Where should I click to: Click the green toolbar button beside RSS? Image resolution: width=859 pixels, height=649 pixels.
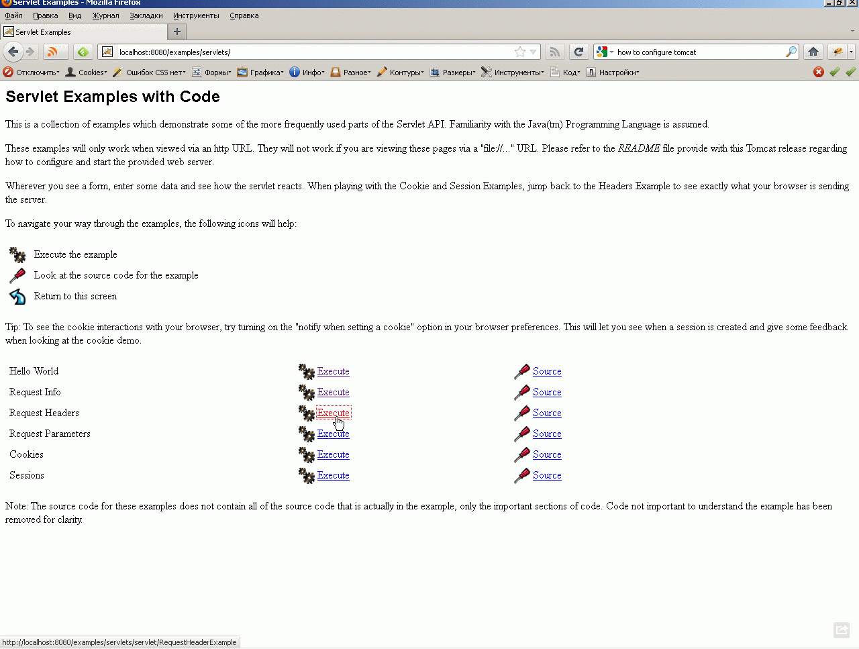[x=83, y=52]
